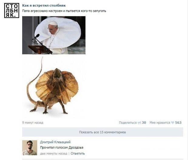Open the group name Как я встретил столбняк
This screenshot has height=160, width=188.
pos(44,5)
